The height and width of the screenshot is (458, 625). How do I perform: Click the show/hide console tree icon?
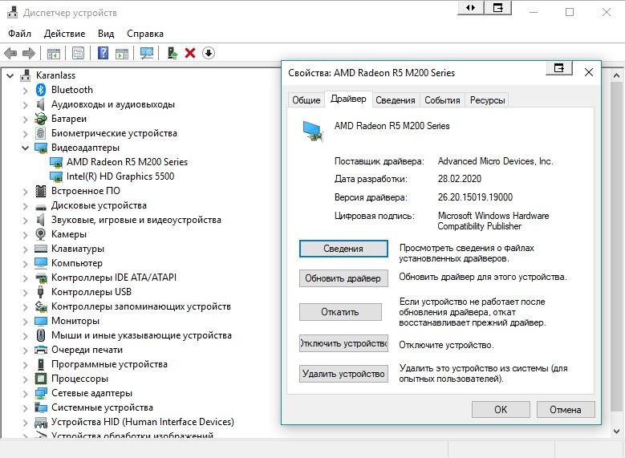point(54,53)
